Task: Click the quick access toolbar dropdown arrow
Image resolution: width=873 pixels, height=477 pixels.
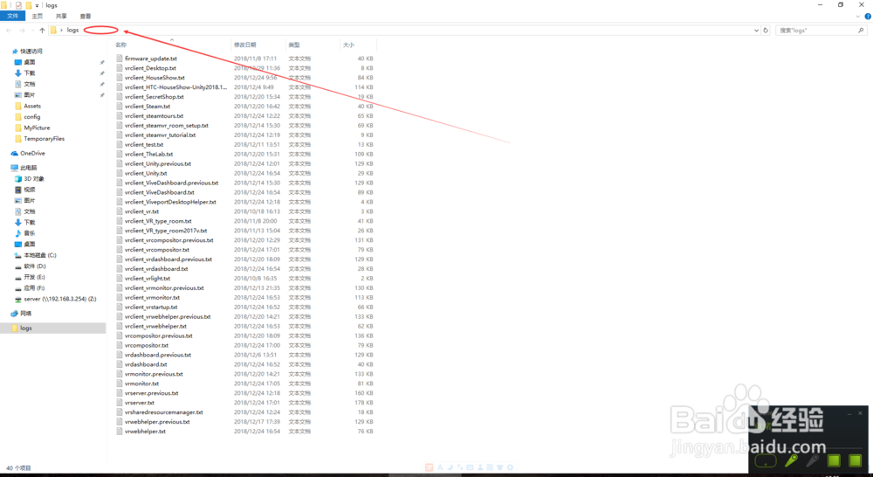Action: point(38,5)
